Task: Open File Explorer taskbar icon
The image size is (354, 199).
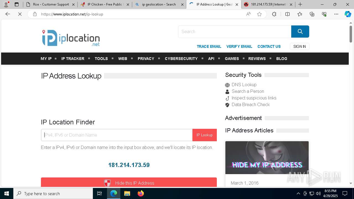Action: [x=127, y=193]
